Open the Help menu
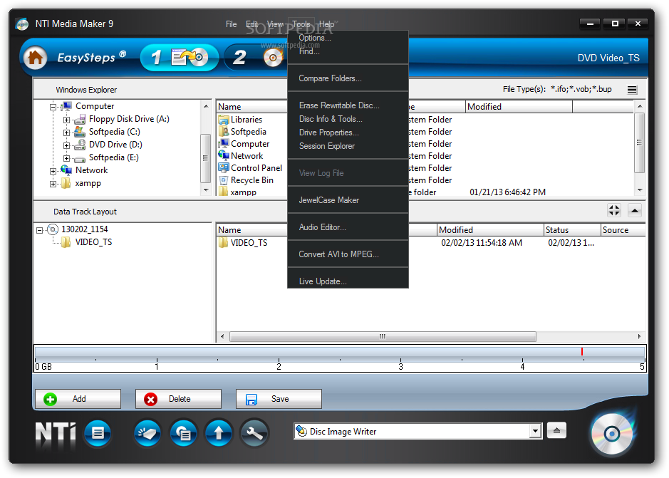669x478 pixels. [327, 24]
